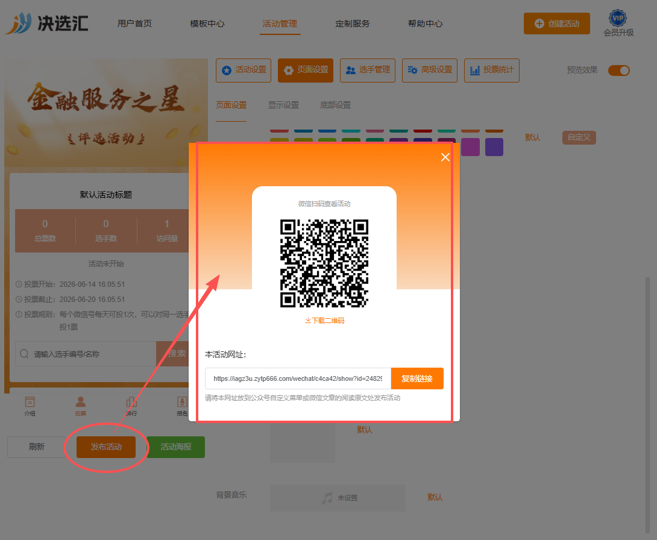
Task: Click 搜索 button in preview
Action: coord(172,354)
